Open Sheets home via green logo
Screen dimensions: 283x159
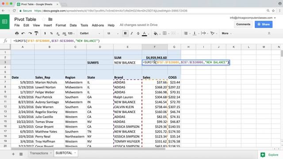coord(5,22)
